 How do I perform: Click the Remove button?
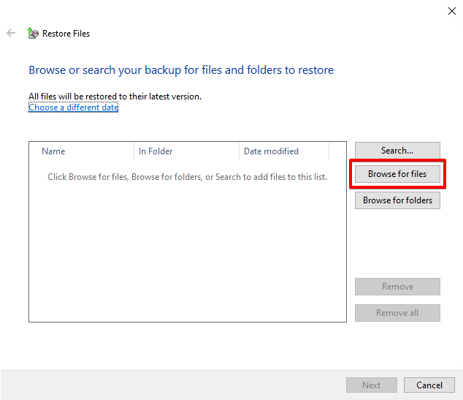[x=397, y=287]
